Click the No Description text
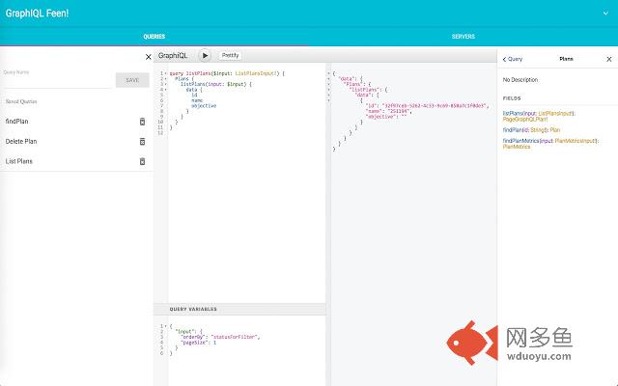 520,80
